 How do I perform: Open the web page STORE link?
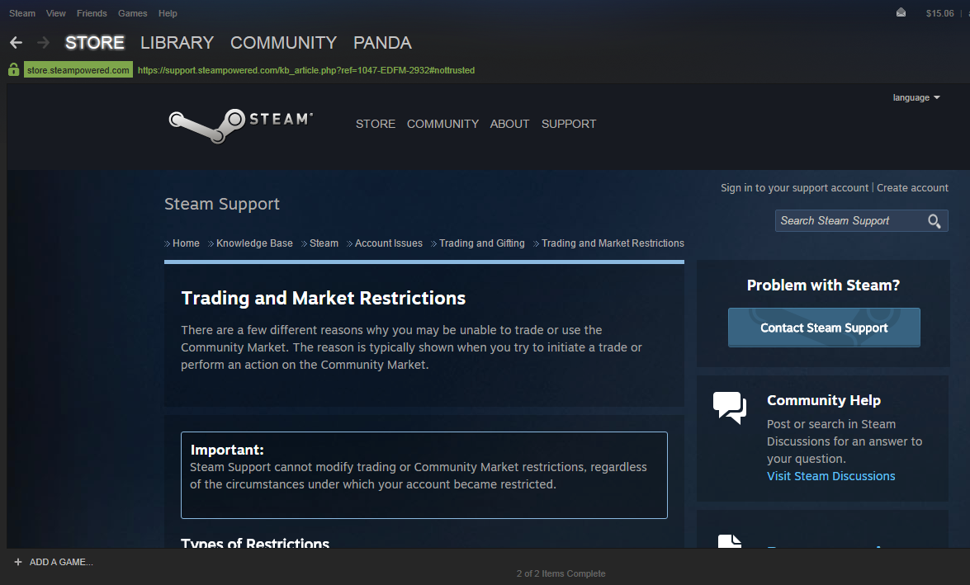(376, 125)
